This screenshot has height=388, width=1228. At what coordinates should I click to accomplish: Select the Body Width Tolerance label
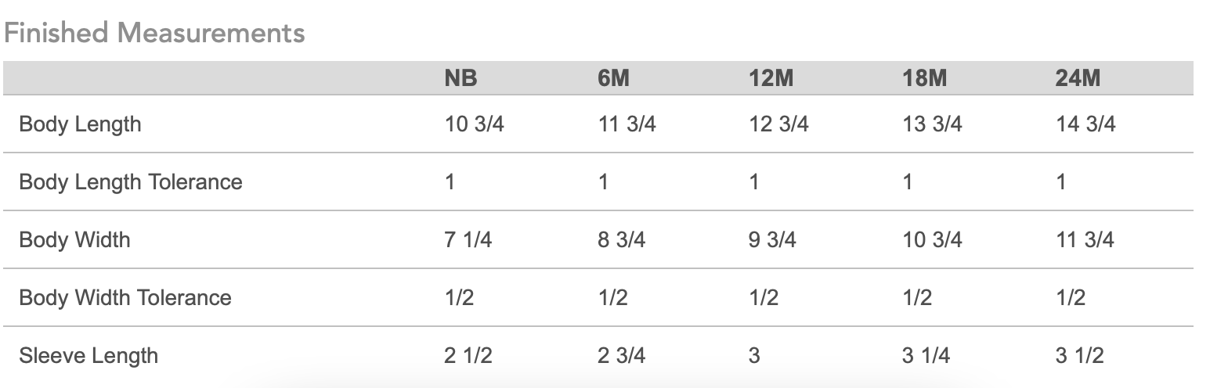pos(125,297)
